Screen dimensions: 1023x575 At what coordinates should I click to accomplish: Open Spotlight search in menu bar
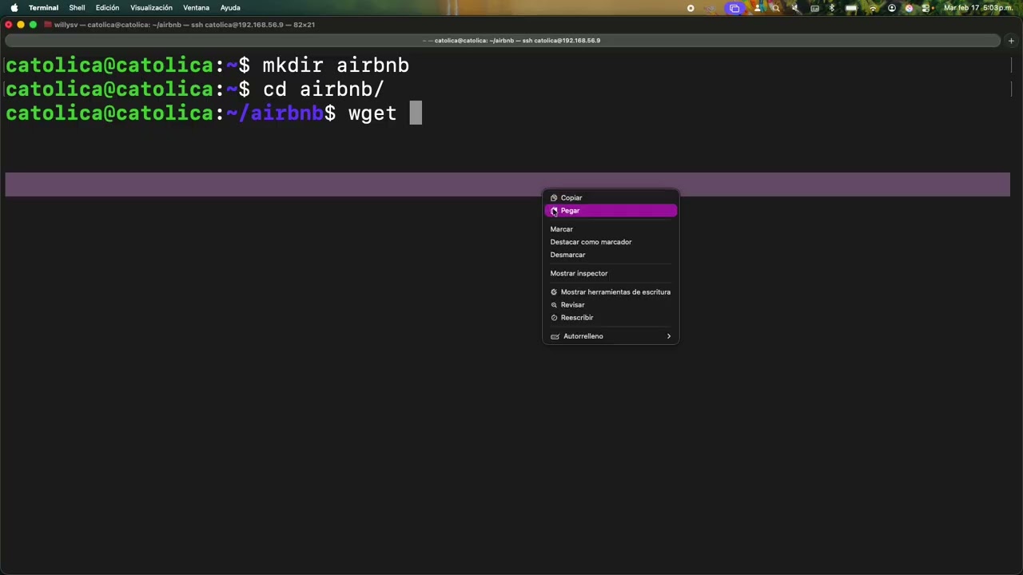pyautogui.click(x=775, y=8)
